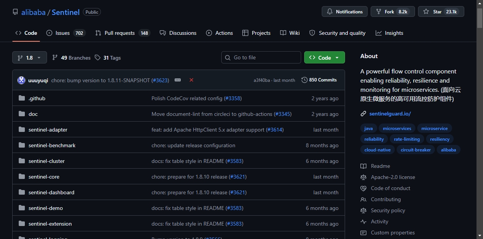Viewport: 483px width, 239px height.
Task: Click the red failed status X icon
Action: tap(191, 80)
